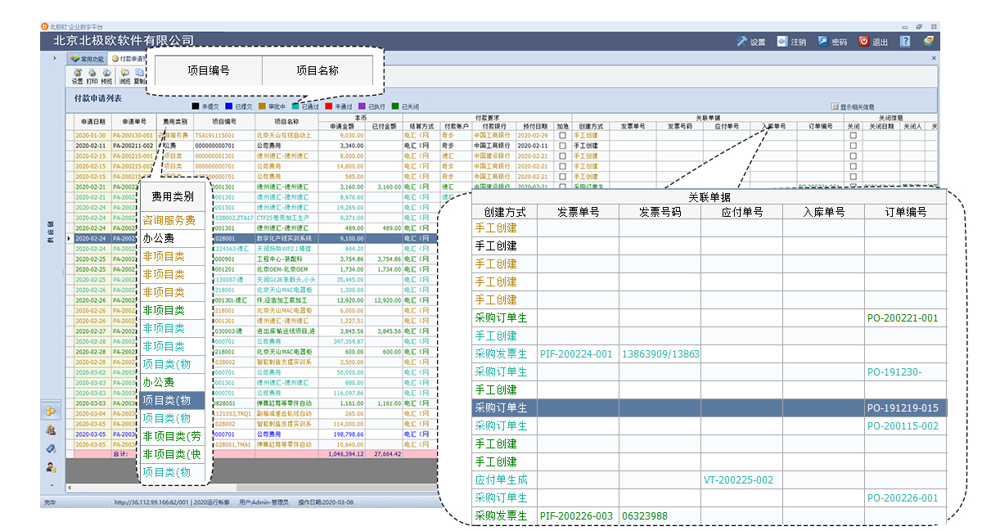
Task: Tick 加急 for the 8,000.00 row
Action: coord(562,155)
